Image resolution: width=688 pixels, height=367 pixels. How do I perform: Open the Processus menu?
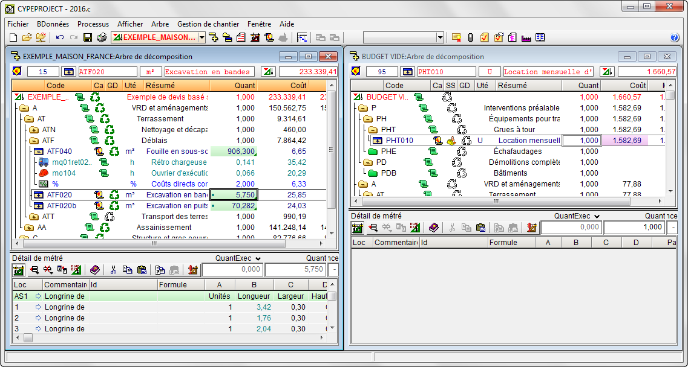(93, 24)
